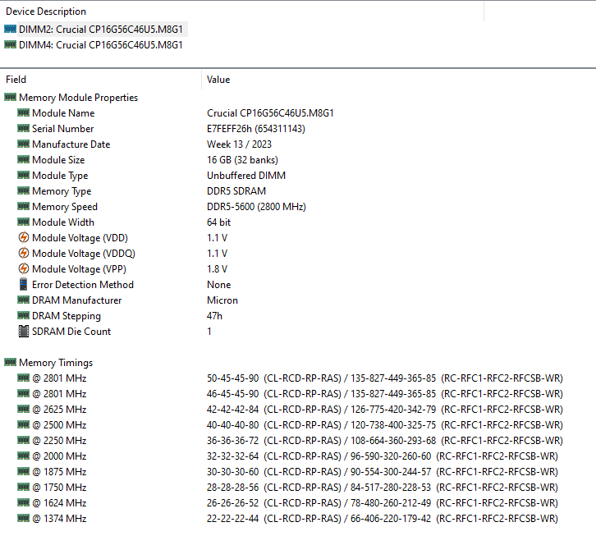The width and height of the screenshot is (596, 536).
Task: Click the Module Voltage (VDD) lightning icon
Action: [23, 238]
